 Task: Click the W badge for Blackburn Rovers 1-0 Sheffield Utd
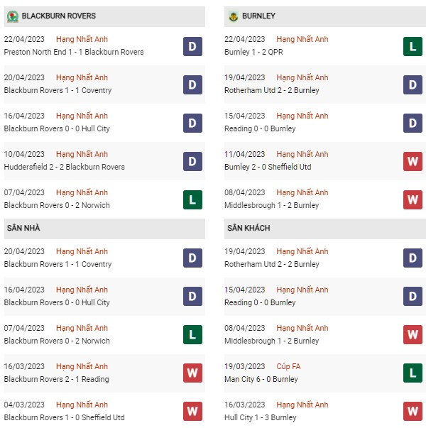(193, 412)
